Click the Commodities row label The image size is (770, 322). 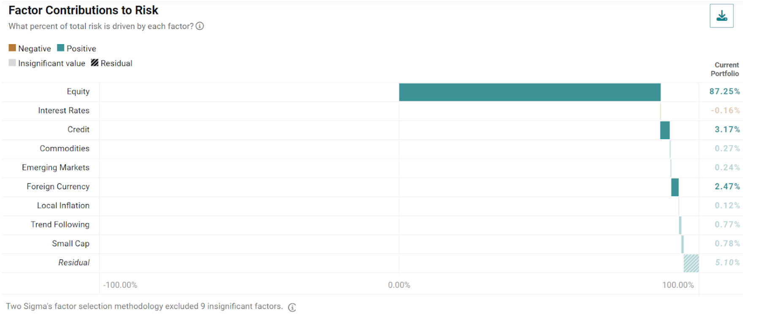(x=65, y=148)
